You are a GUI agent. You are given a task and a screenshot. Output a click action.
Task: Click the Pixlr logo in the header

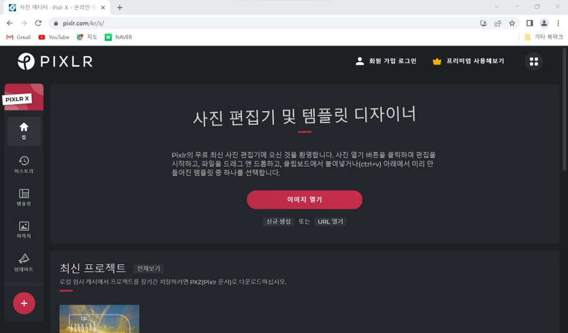(x=55, y=61)
